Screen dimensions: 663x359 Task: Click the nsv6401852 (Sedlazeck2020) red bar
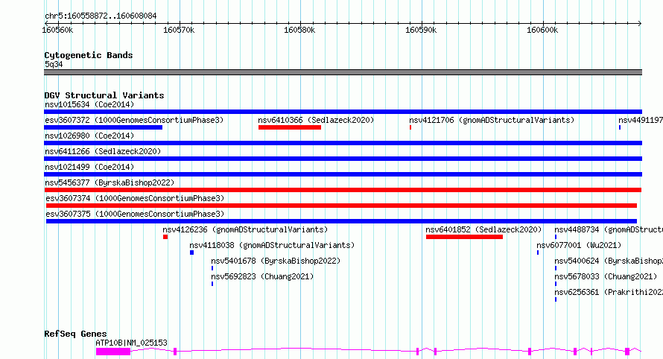[x=464, y=237]
